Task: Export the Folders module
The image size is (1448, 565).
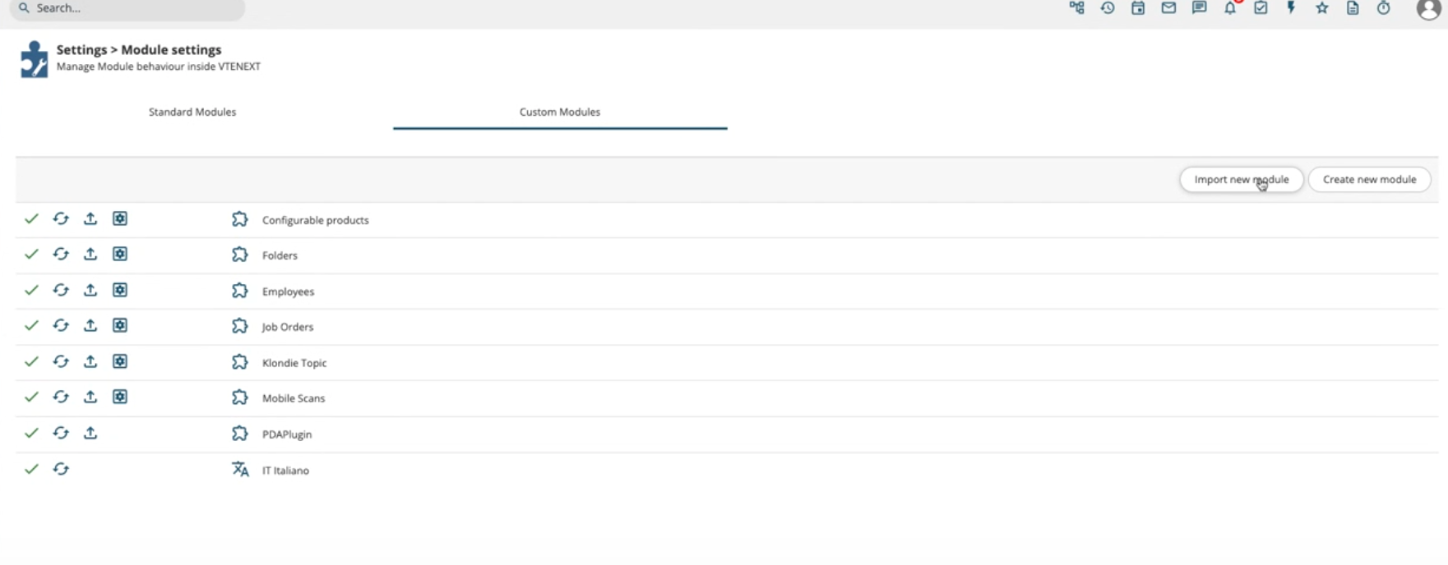Action: 90,254
